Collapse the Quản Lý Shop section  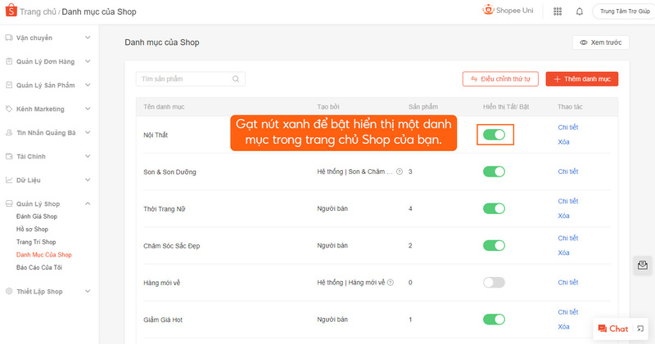point(88,203)
